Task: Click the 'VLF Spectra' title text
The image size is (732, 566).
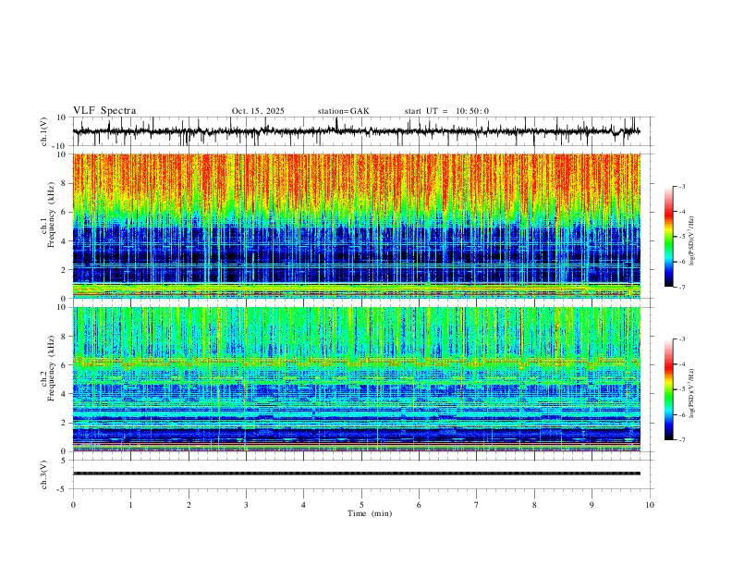Action: [x=104, y=111]
